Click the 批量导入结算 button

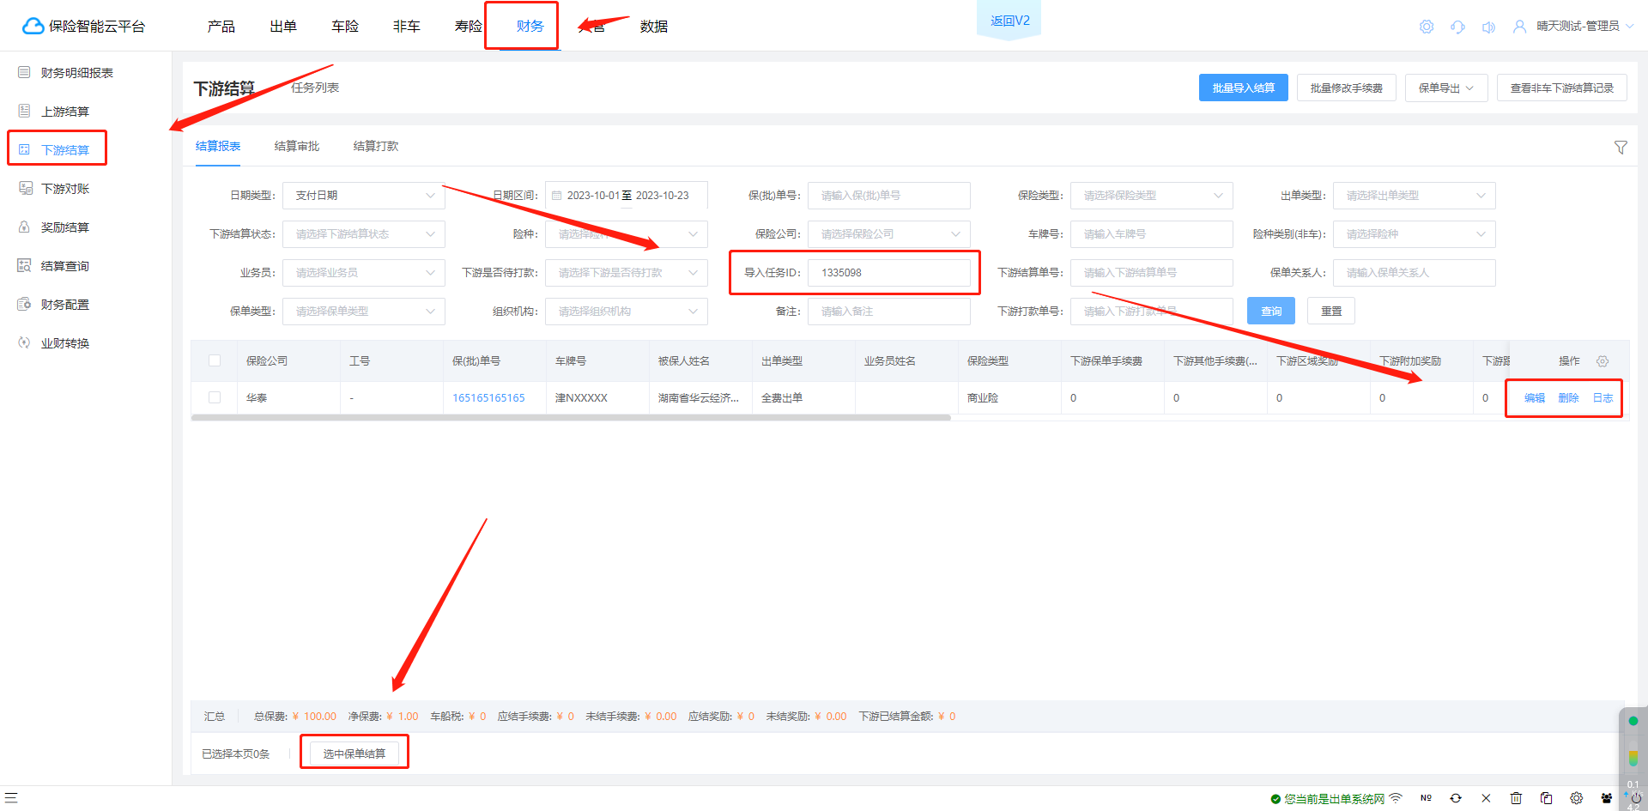1244,88
